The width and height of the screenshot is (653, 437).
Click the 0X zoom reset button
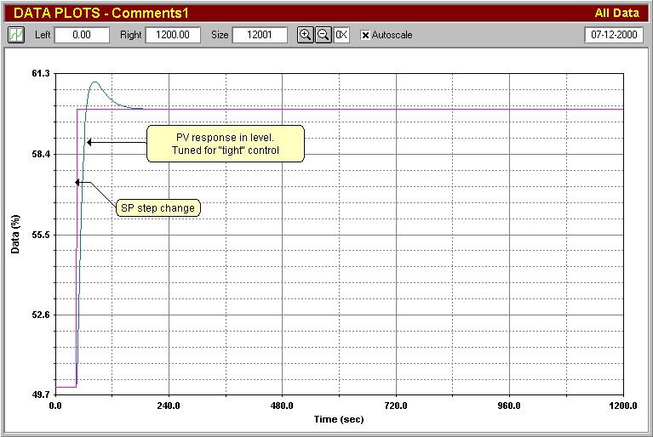point(341,35)
